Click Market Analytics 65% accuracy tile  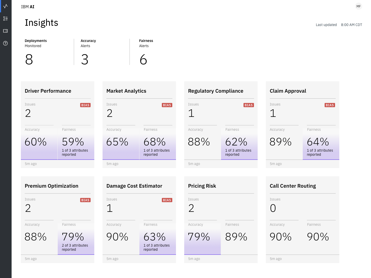click(121, 144)
